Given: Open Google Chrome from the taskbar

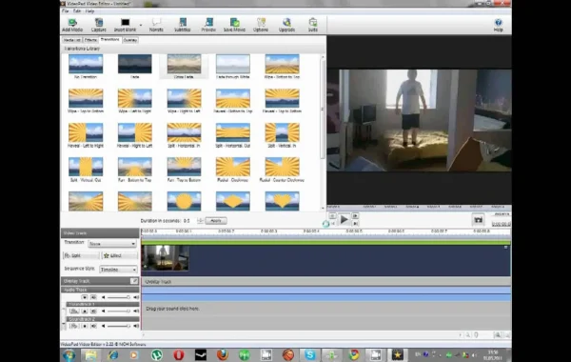Looking at the screenshot, I should click(353, 354).
